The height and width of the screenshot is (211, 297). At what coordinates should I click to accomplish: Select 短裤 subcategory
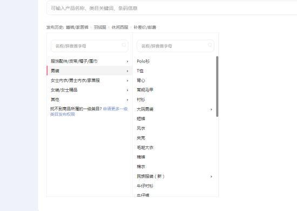click(141, 119)
